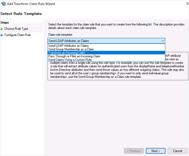Image resolution: width=189 pixels, height=156 pixels.
Task: Click the green dot beside Choose Rule Type
Action: pyautogui.click(x=2, y=29)
